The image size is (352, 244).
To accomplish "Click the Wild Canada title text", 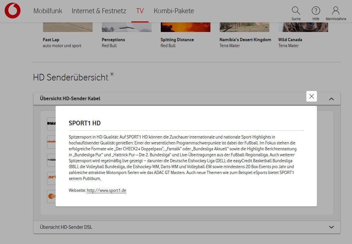I will tap(290, 40).
